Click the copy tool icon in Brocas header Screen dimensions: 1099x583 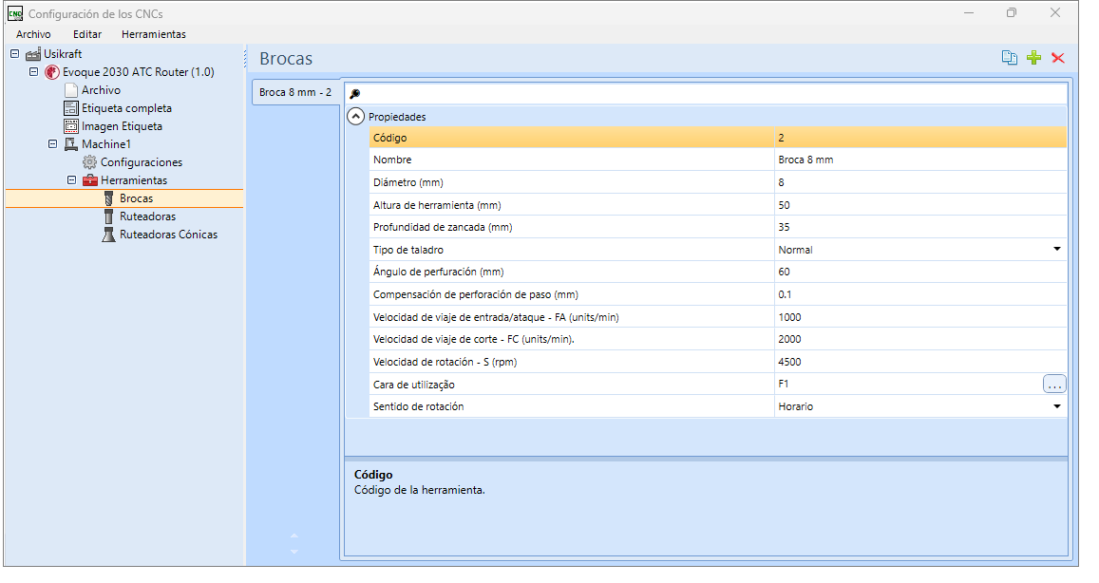point(1010,58)
